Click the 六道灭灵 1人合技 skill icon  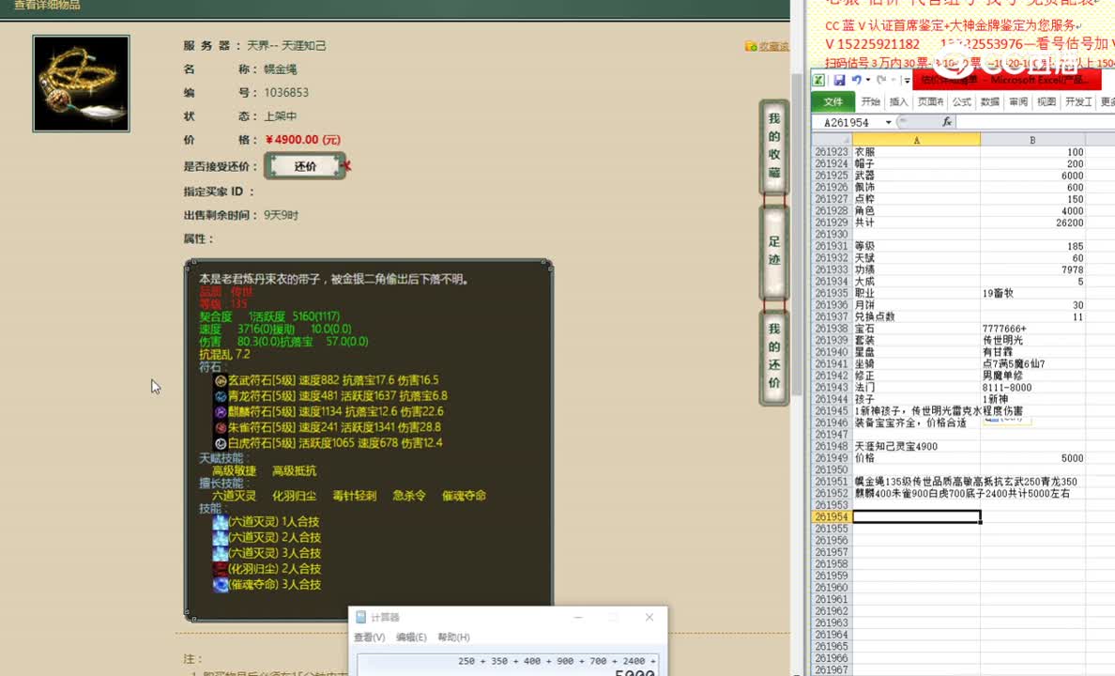pos(221,522)
